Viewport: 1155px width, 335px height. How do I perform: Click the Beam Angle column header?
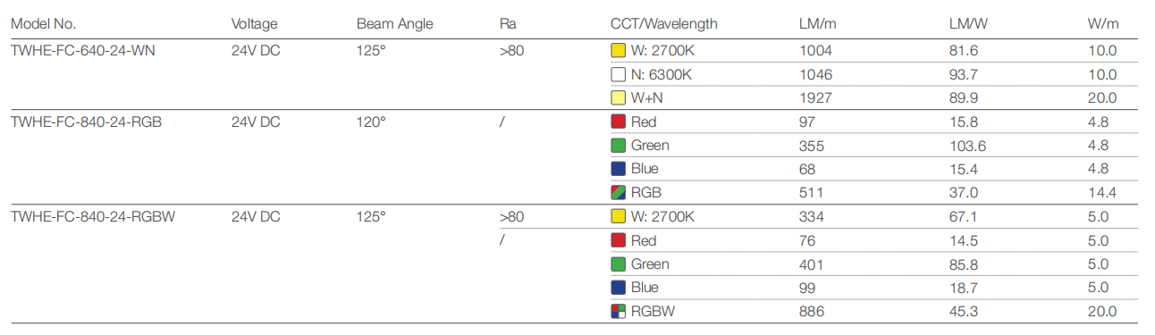click(393, 24)
